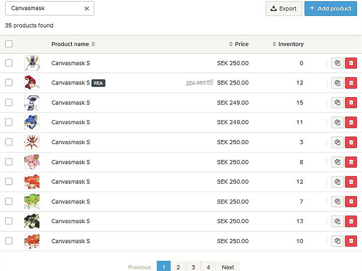Check the box for the REA product row
Viewport: 362px width, 271px height.
9,83
